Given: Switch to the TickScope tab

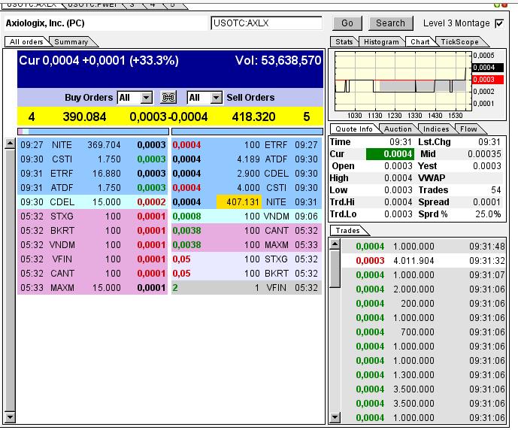Looking at the screenshot, I should click(x=459, y=42).
